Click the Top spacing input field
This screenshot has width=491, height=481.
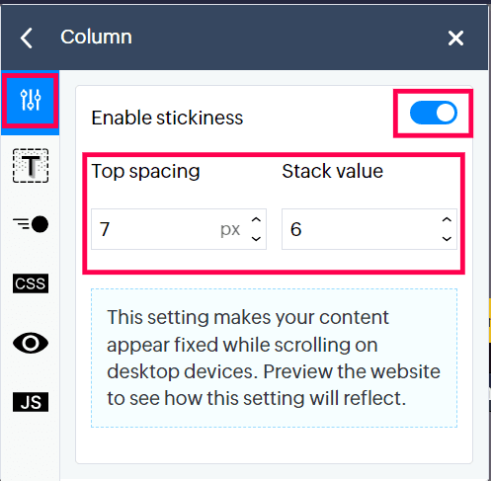pos(179,229)
